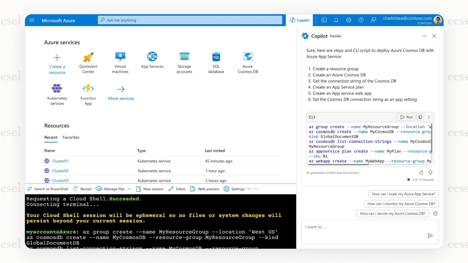
Task: Run the generated CLI script
Action: [406, 117]
